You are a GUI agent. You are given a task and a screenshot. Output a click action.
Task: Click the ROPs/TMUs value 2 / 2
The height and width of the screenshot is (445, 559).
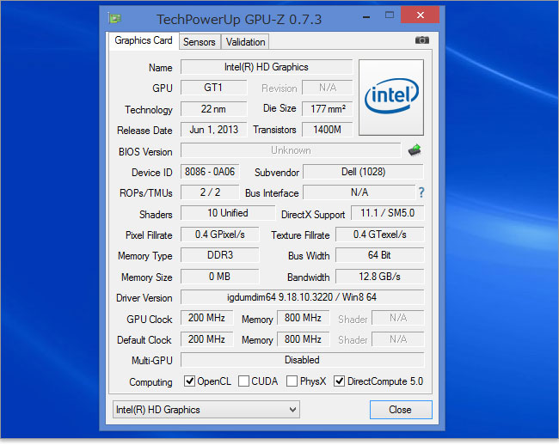[x=210, y=192]
